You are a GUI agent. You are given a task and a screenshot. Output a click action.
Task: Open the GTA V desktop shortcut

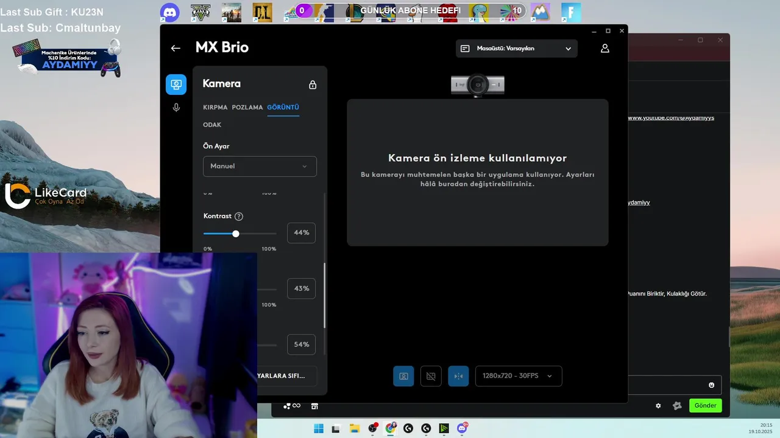[x=200, y=12]
